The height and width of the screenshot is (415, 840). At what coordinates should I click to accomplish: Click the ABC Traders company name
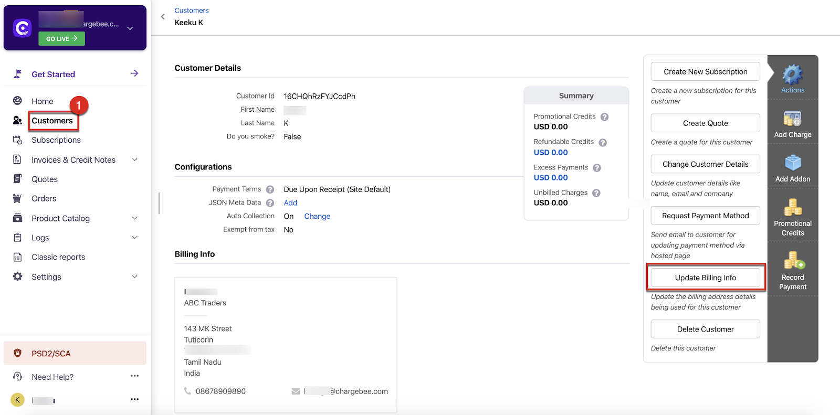pos(205,303)
